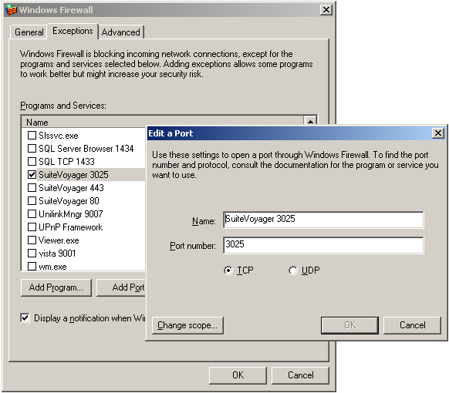Click the Windows Firewall title bar icon

(11, 10)
